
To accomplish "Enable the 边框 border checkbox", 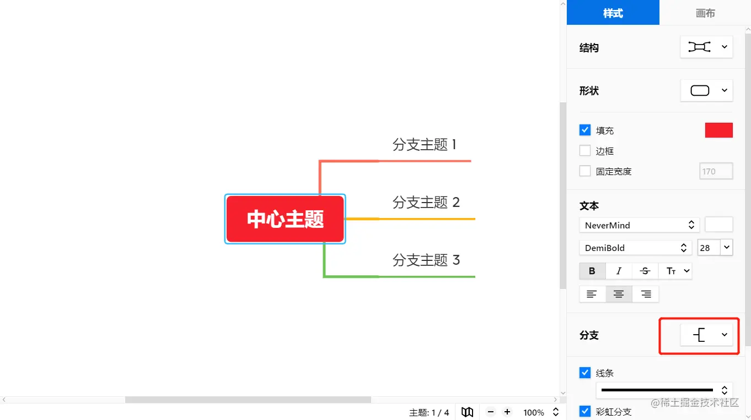I will pyautogui.click(x=585, y=151).
